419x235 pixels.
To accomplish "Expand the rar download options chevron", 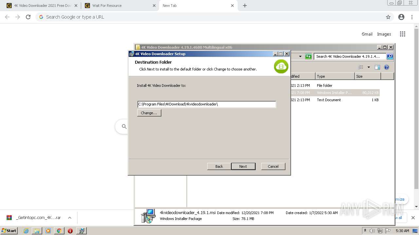I will click(70, 218).
